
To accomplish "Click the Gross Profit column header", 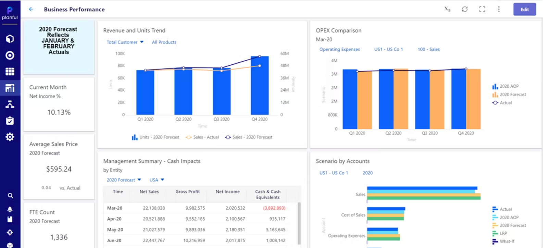I will pyautogui.click(x=188, y=192).
